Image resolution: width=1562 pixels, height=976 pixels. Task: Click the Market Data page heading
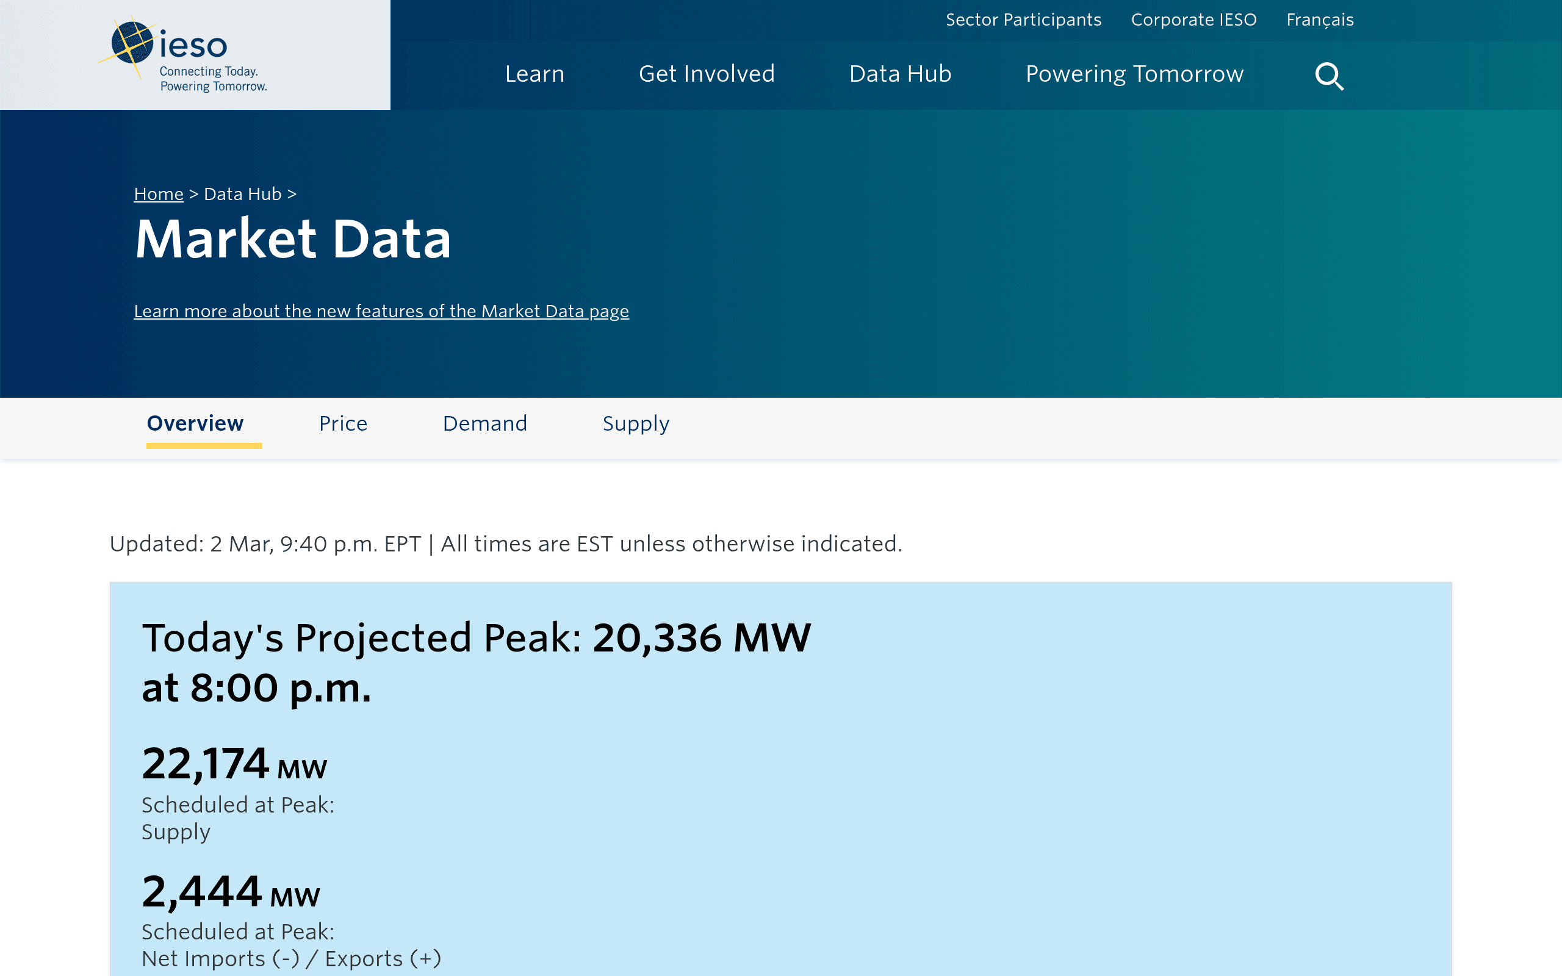(292, 239)
